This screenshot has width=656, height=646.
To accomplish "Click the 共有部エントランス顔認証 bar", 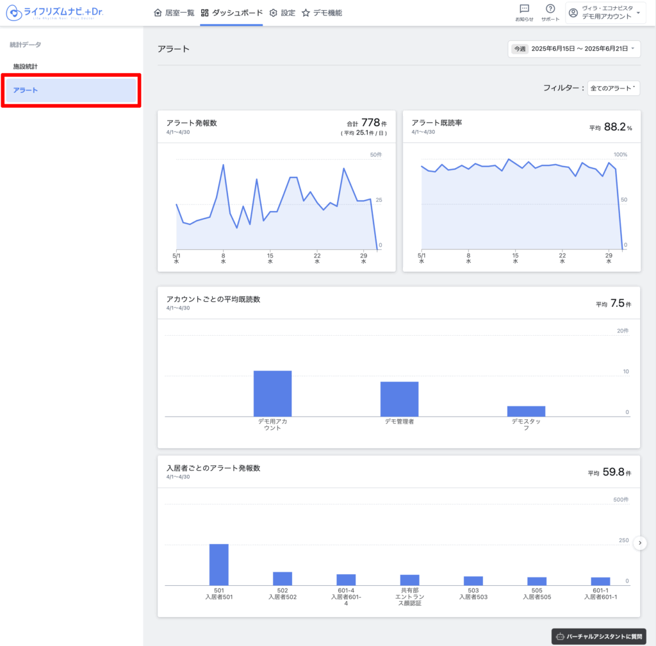I will [409, 580].
